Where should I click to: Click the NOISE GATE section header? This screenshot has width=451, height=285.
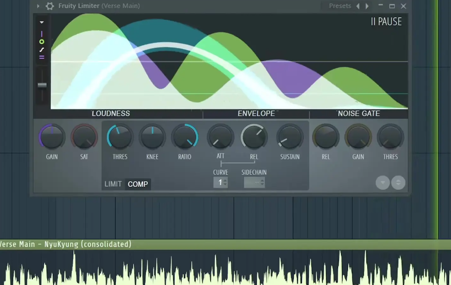359,114
